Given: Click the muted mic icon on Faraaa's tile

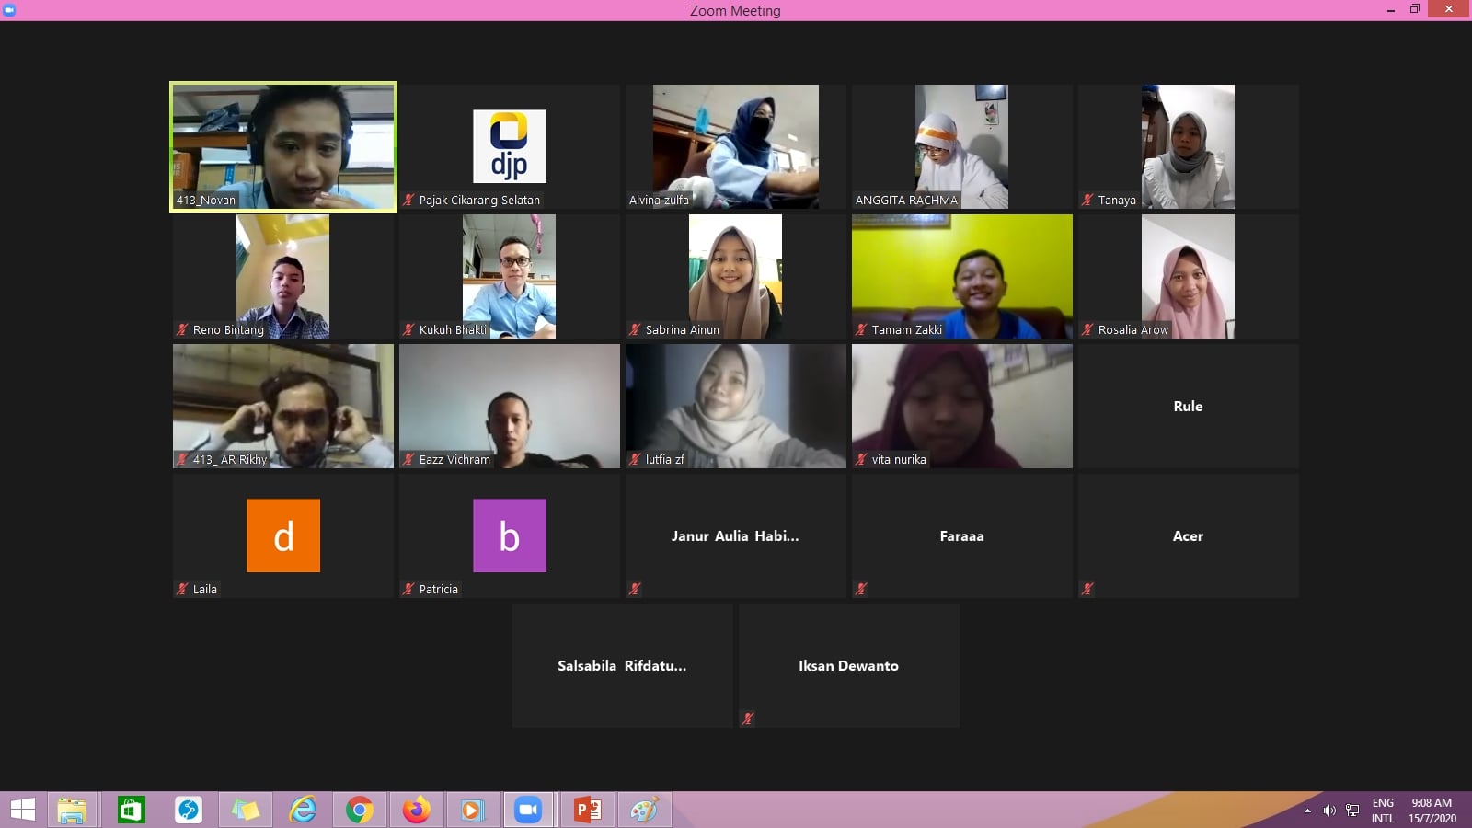Looking at the screenshot, I should (861, 589).
